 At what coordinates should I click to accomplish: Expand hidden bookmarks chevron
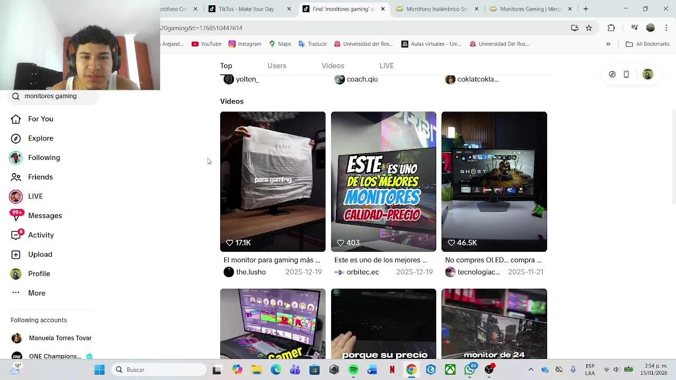(x=608, y=44)
